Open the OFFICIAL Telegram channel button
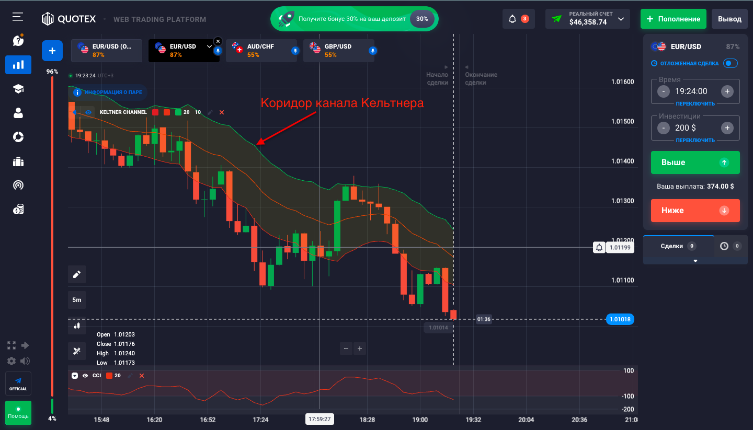The height and width of the screenshot is (430, 753). tap(18, 383)
